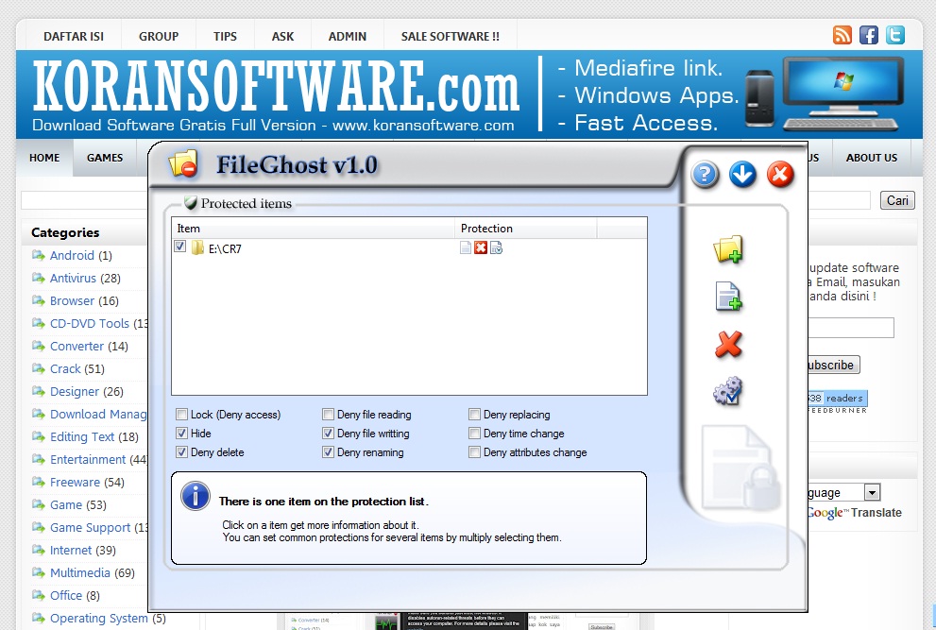Open the Facebook icon on website header

tap(869, 35)
